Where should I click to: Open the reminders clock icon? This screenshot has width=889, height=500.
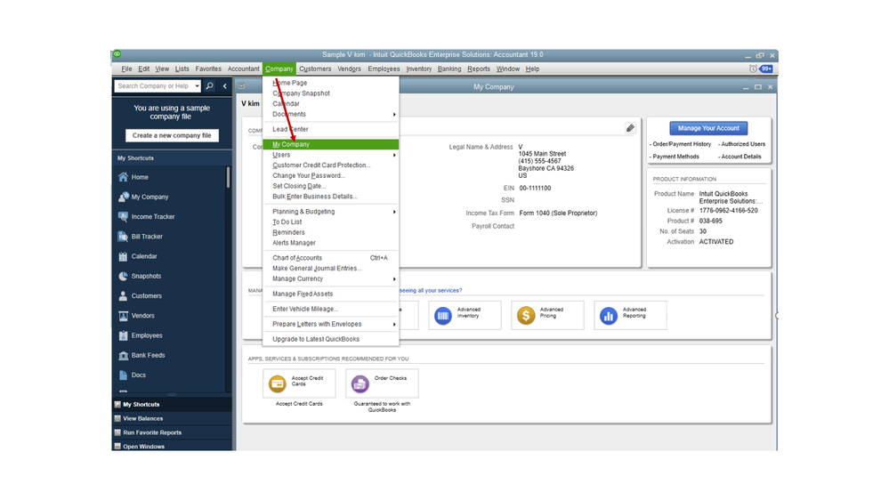[x=753, y=69]
